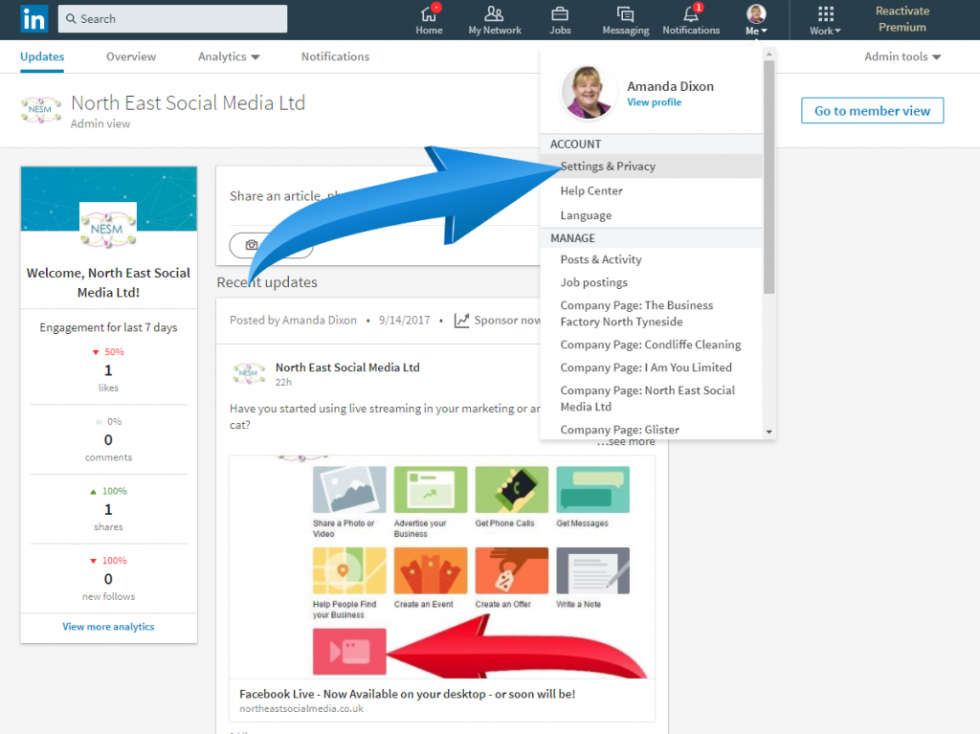Open Facebook Live article title link
Screen dimensions: 980x734
tap(407, 694)
